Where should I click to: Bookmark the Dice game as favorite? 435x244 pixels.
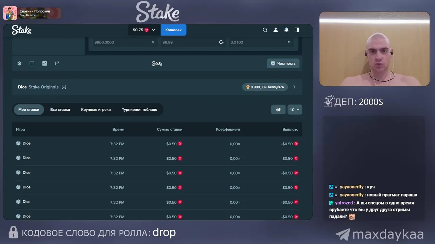(x=64, y=87)
